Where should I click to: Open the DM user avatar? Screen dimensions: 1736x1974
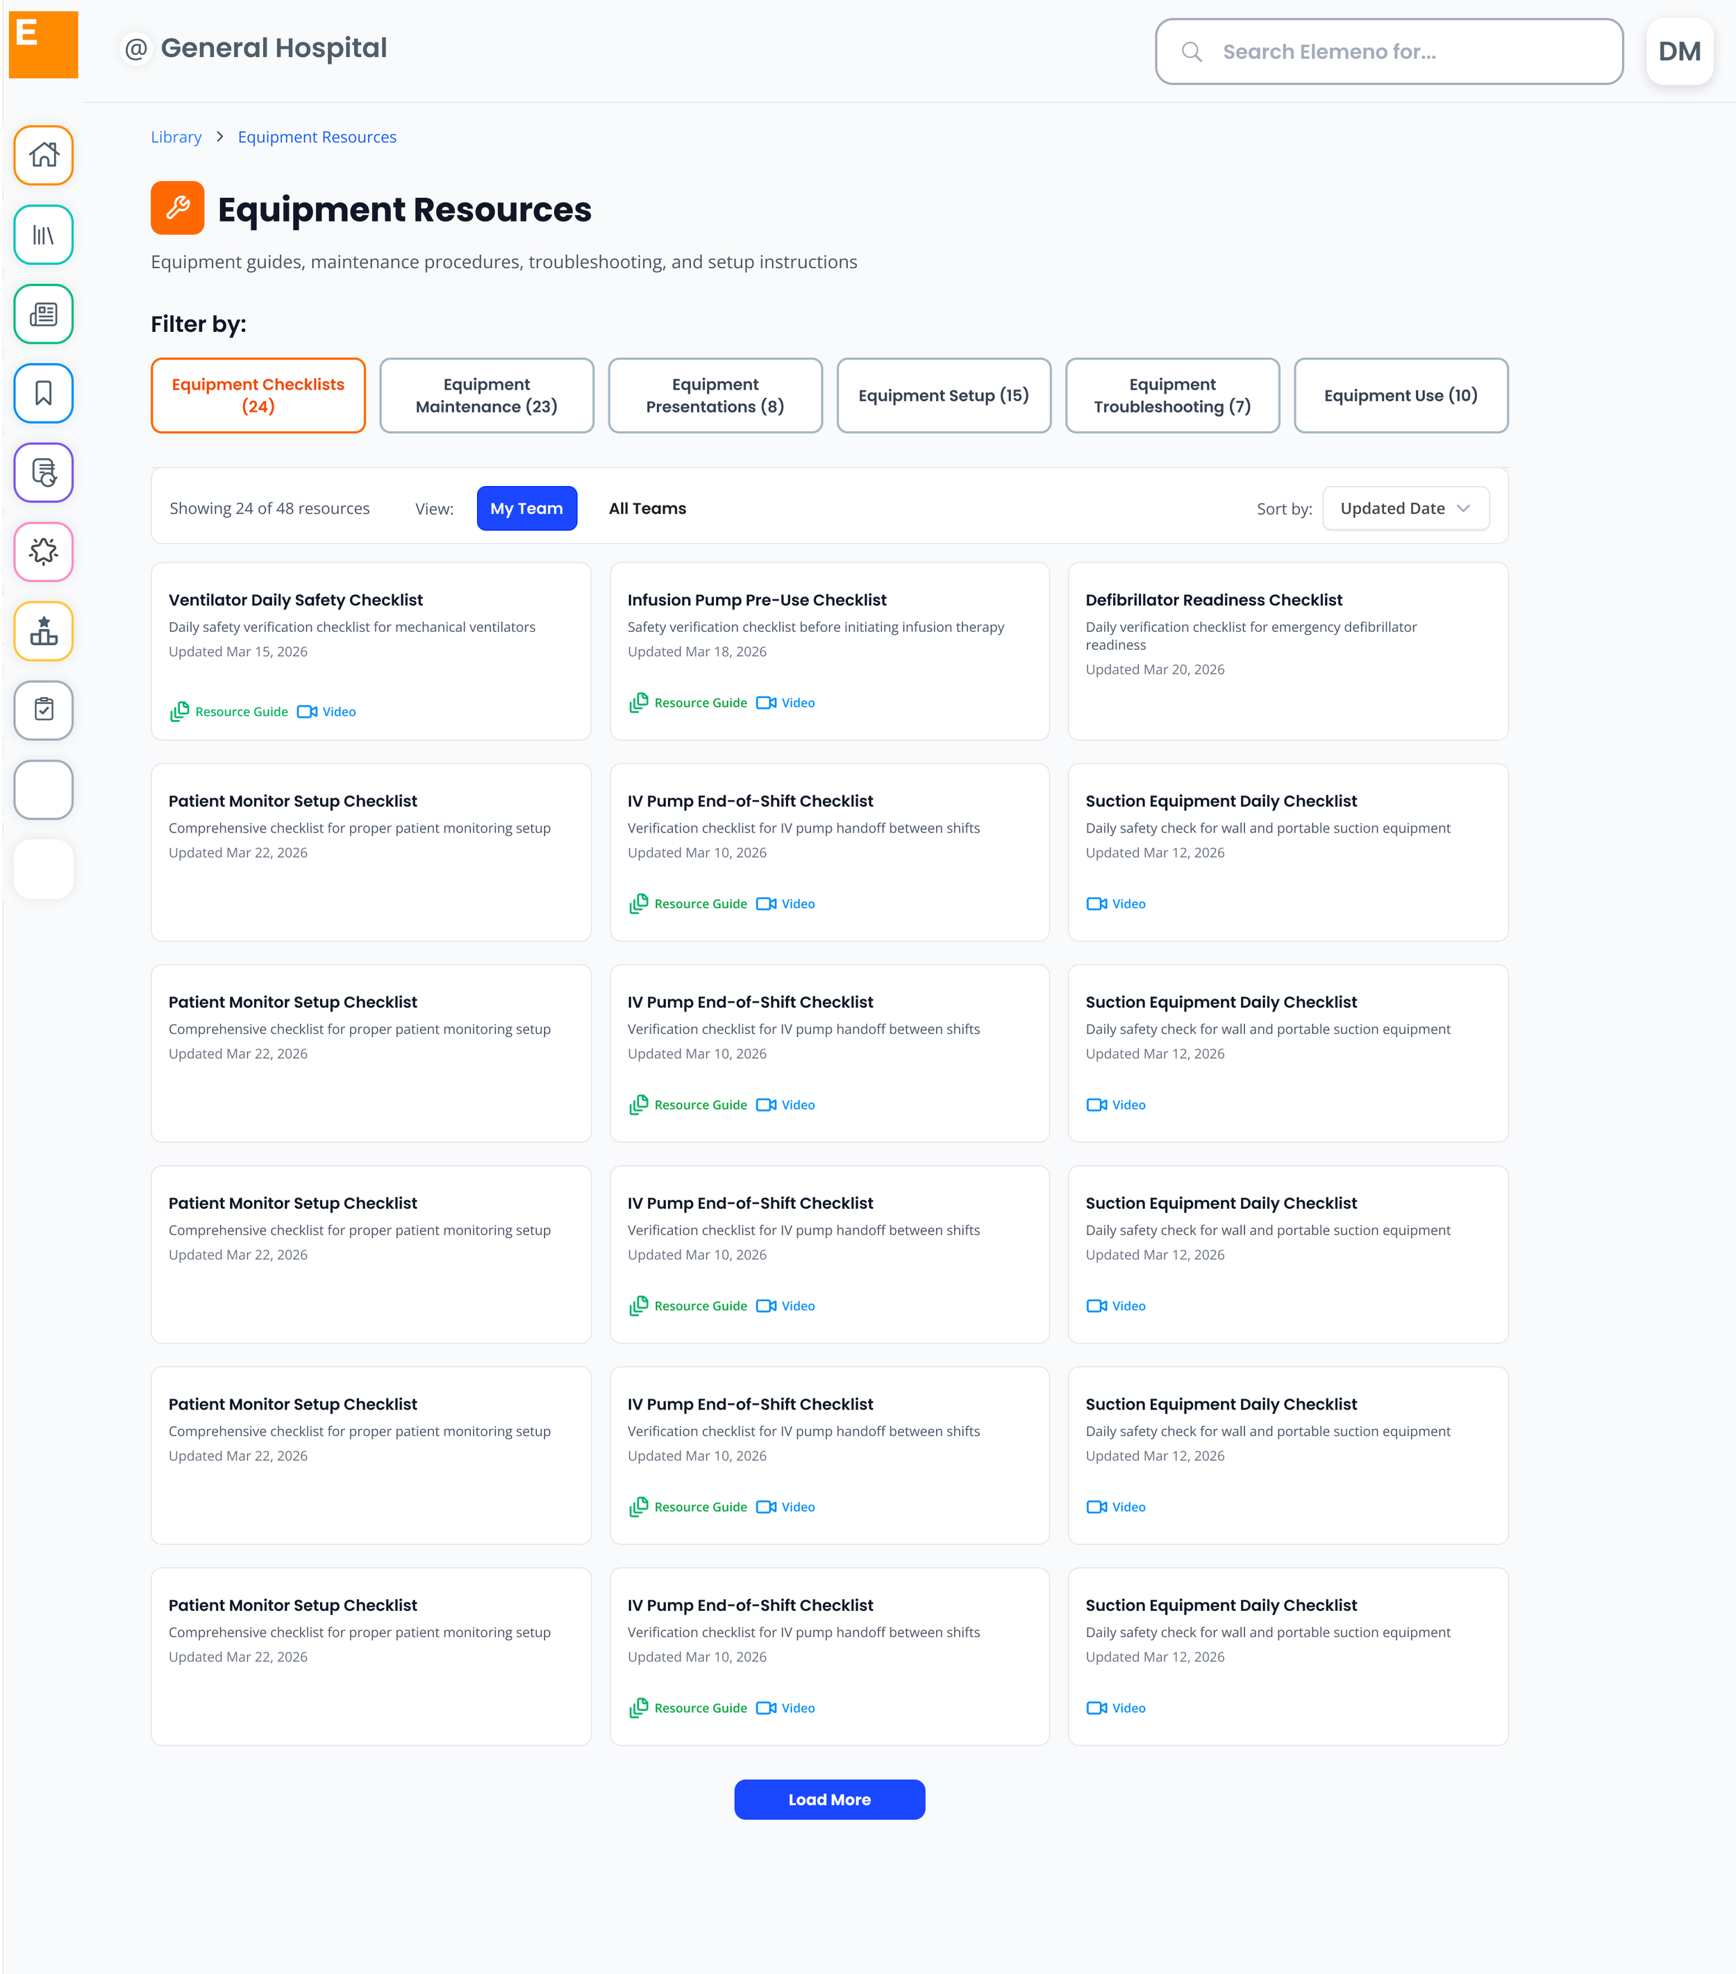[x=1679, y=52]
